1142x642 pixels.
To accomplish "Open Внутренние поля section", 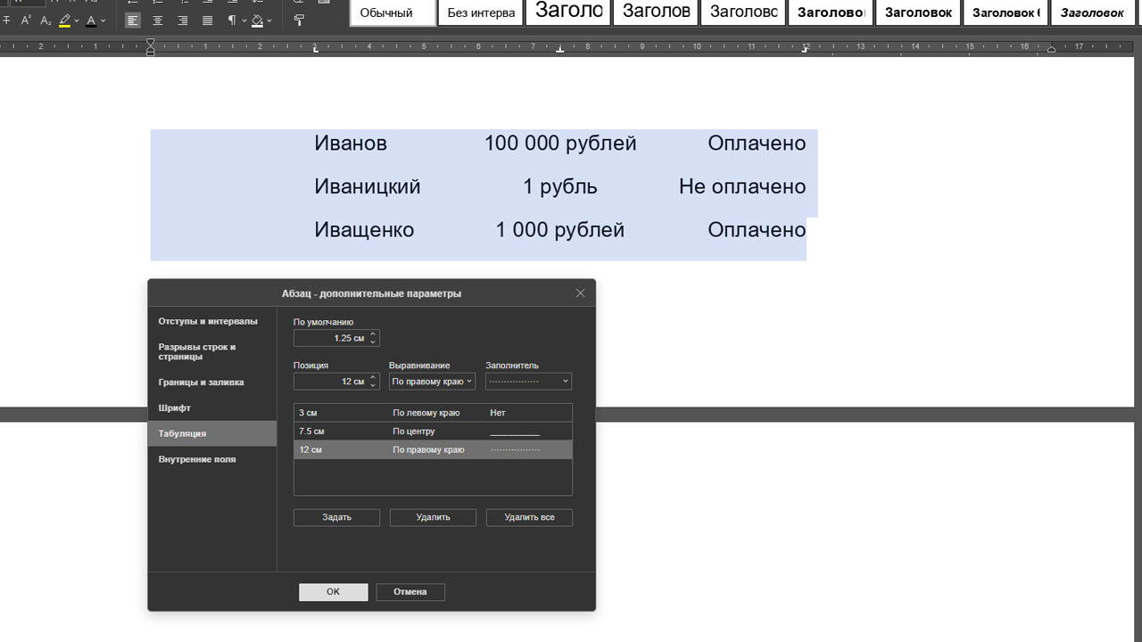I will [x=211, y=459].
